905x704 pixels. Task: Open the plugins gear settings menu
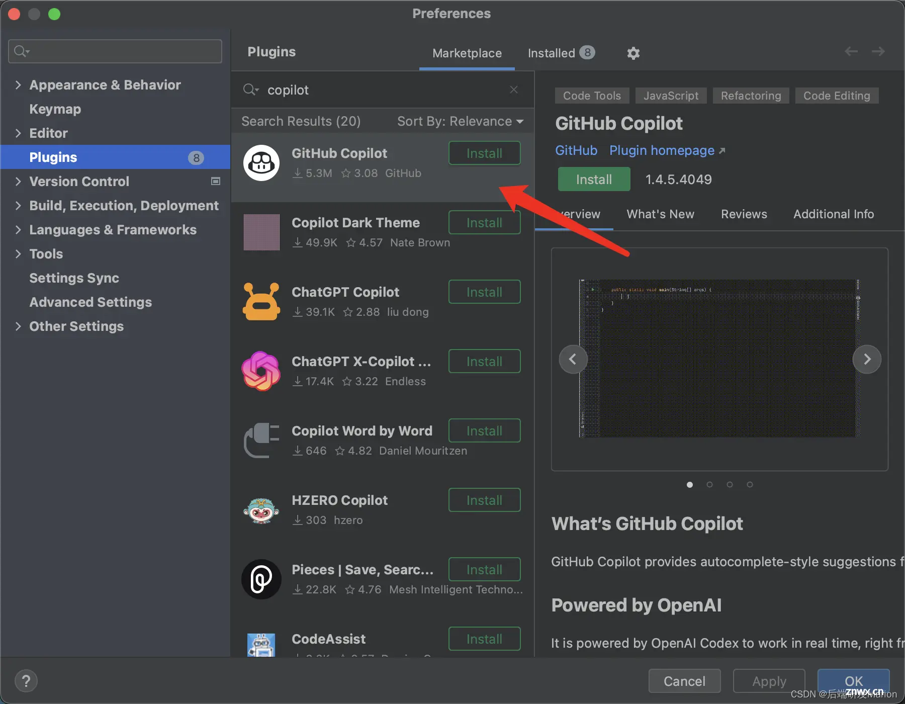click(633, 53)
